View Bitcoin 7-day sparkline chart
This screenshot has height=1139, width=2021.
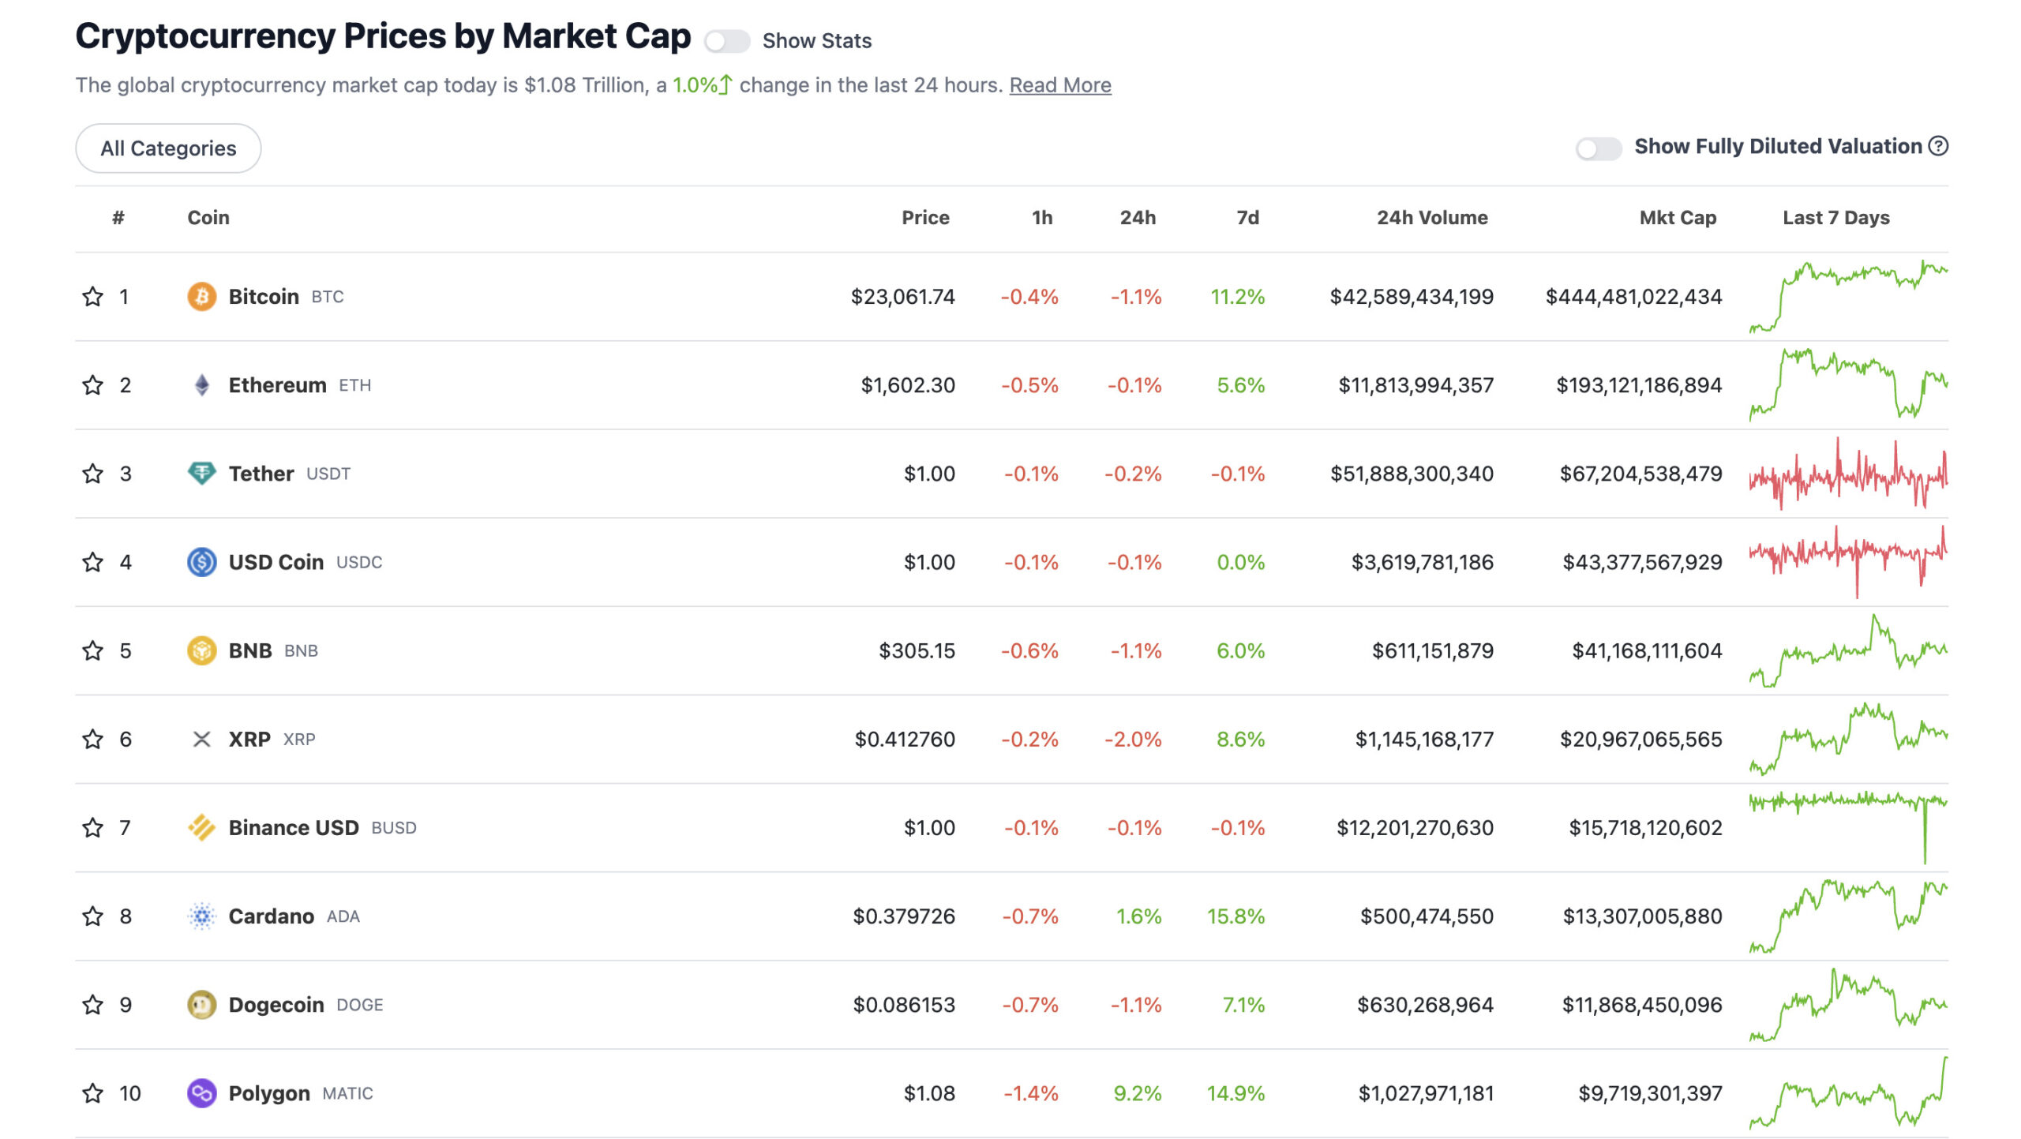pos(1848,297)
